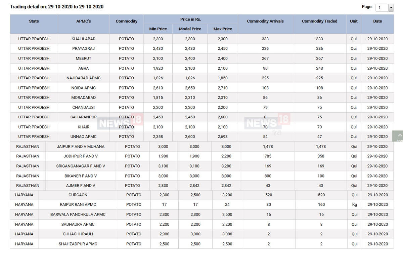Click the SADHAURA APMC cell

tap(78, 224)
